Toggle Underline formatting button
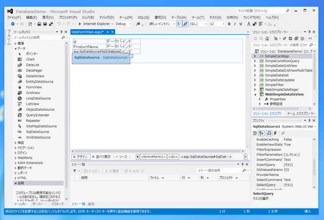This screenshot has width=324, height=220. click(x=241, y=24)
